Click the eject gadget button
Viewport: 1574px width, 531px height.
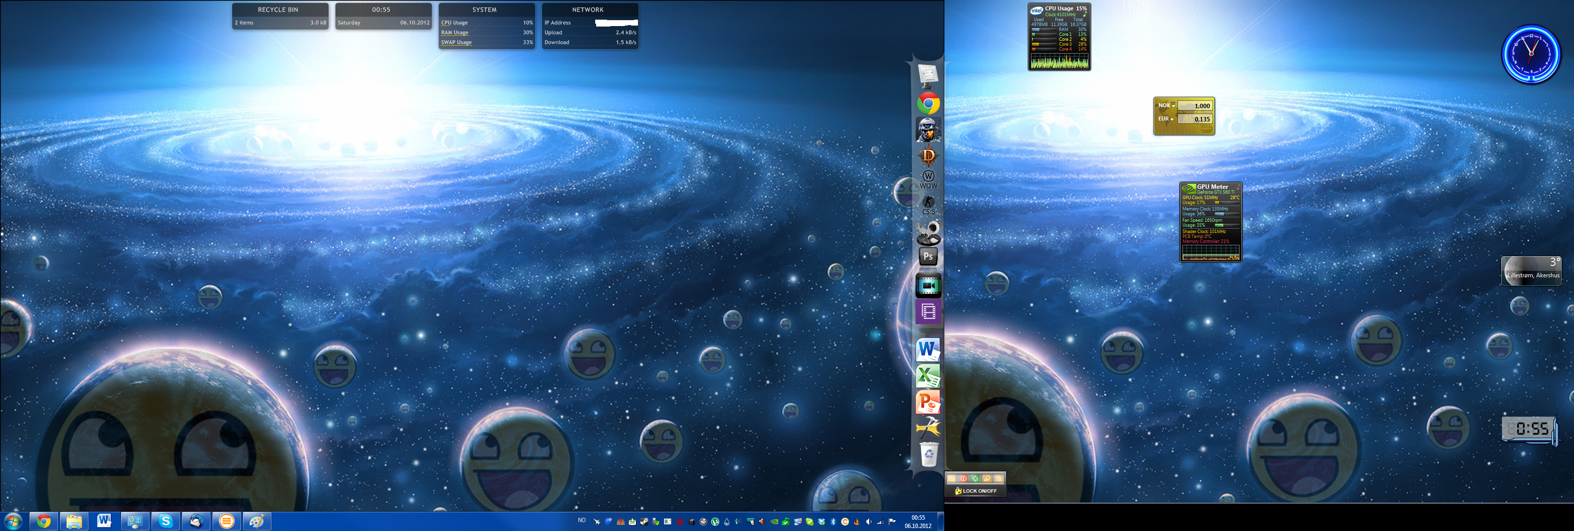point(999,478)
